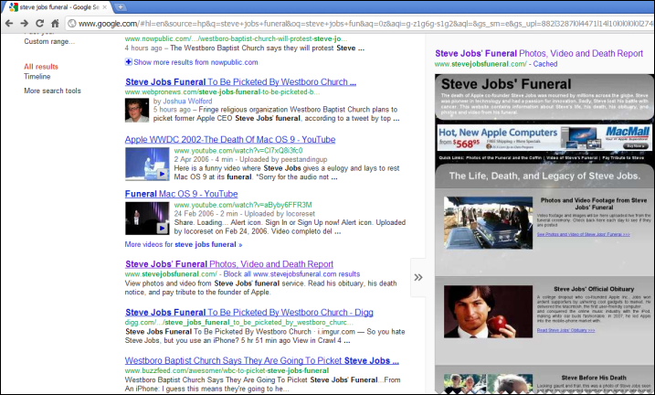Close the 'steve jobs funeral' browser tab

tap(104, 7)
